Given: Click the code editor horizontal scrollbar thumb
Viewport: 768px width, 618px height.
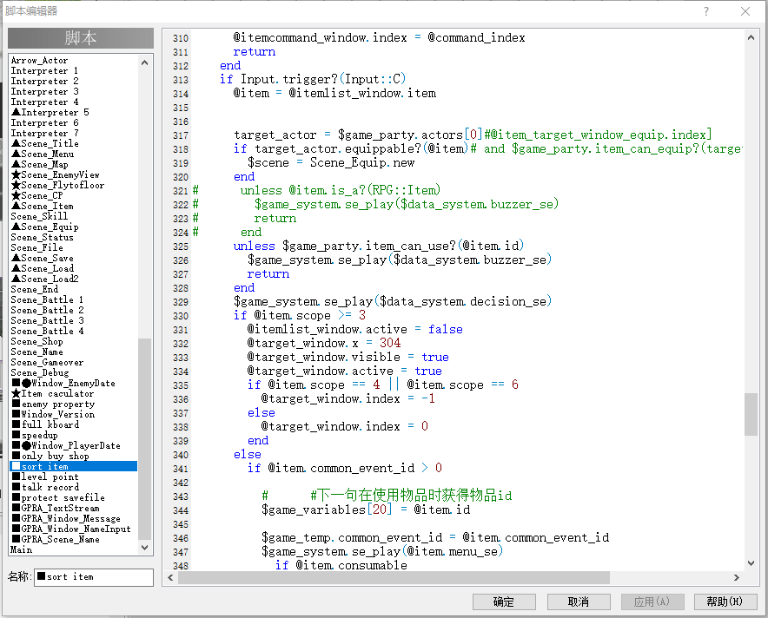Looking at the screenshot, I should pos(394,577).
